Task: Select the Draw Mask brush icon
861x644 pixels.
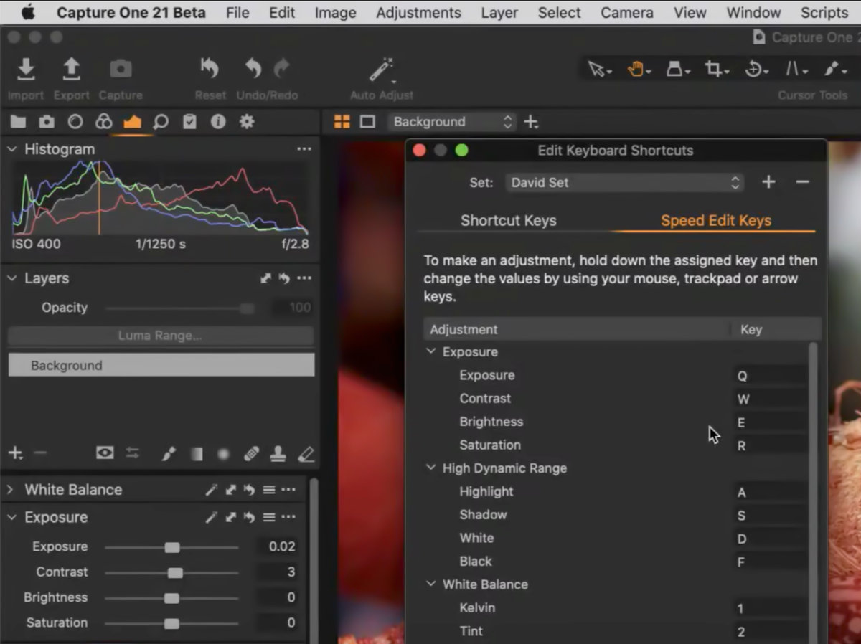Action: point(169,453)
